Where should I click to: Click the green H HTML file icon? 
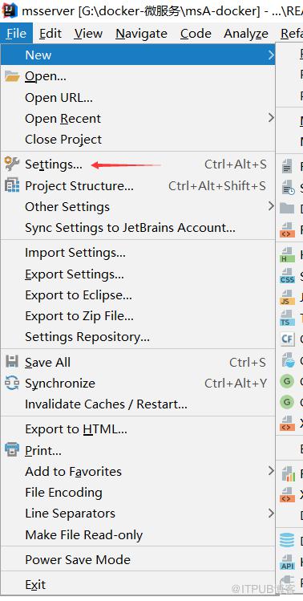tap(287, 255)
